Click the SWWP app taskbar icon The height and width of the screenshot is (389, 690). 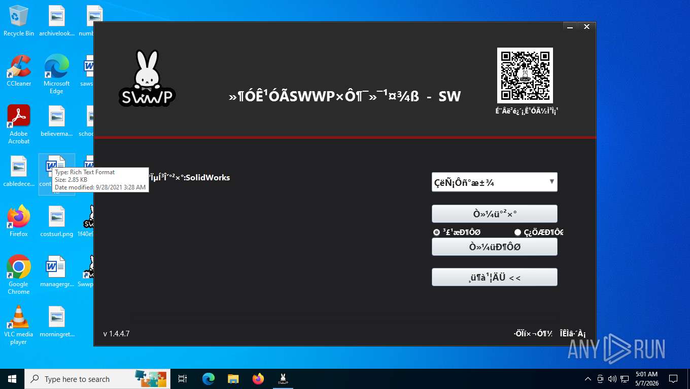283,379
